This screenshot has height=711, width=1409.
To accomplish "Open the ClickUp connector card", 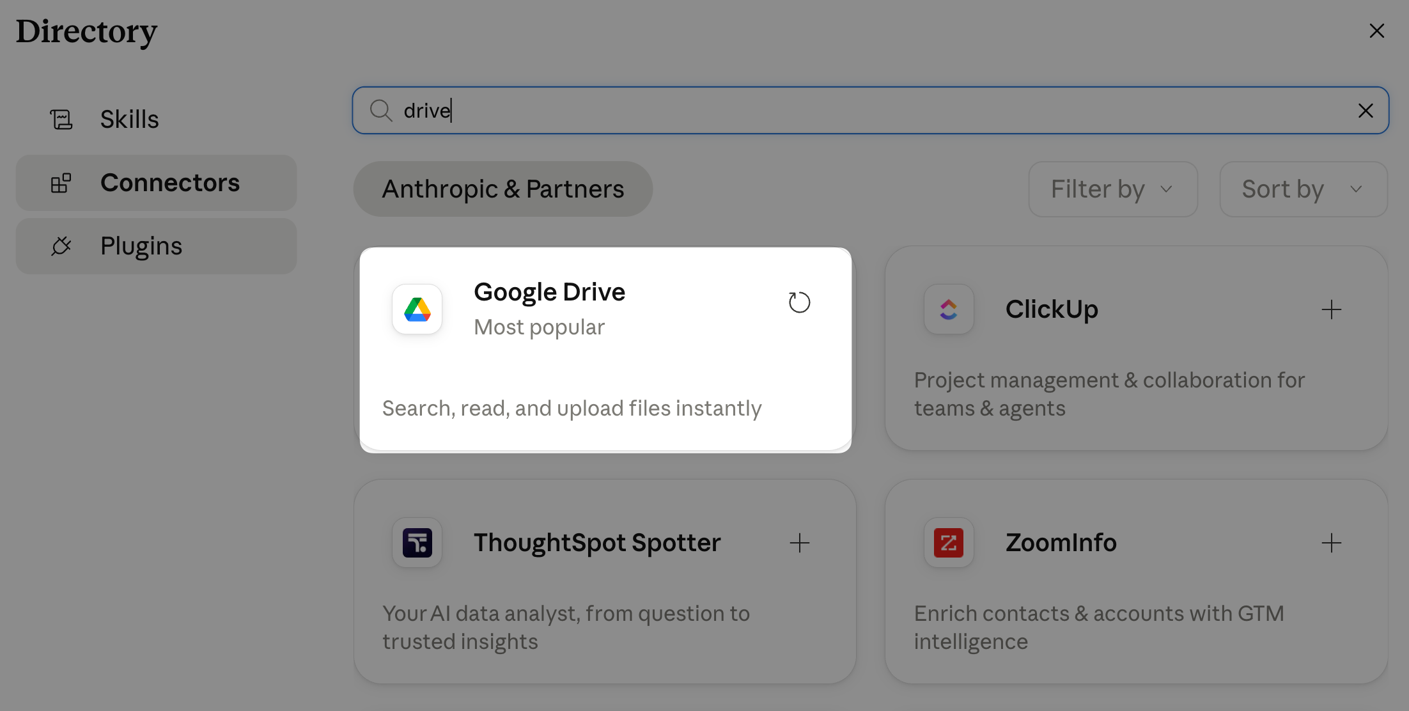I will (1136, 348).
